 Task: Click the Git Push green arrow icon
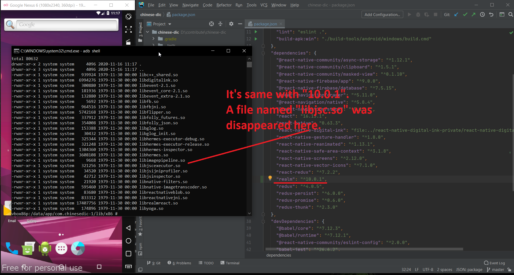(x=474, y=15)
